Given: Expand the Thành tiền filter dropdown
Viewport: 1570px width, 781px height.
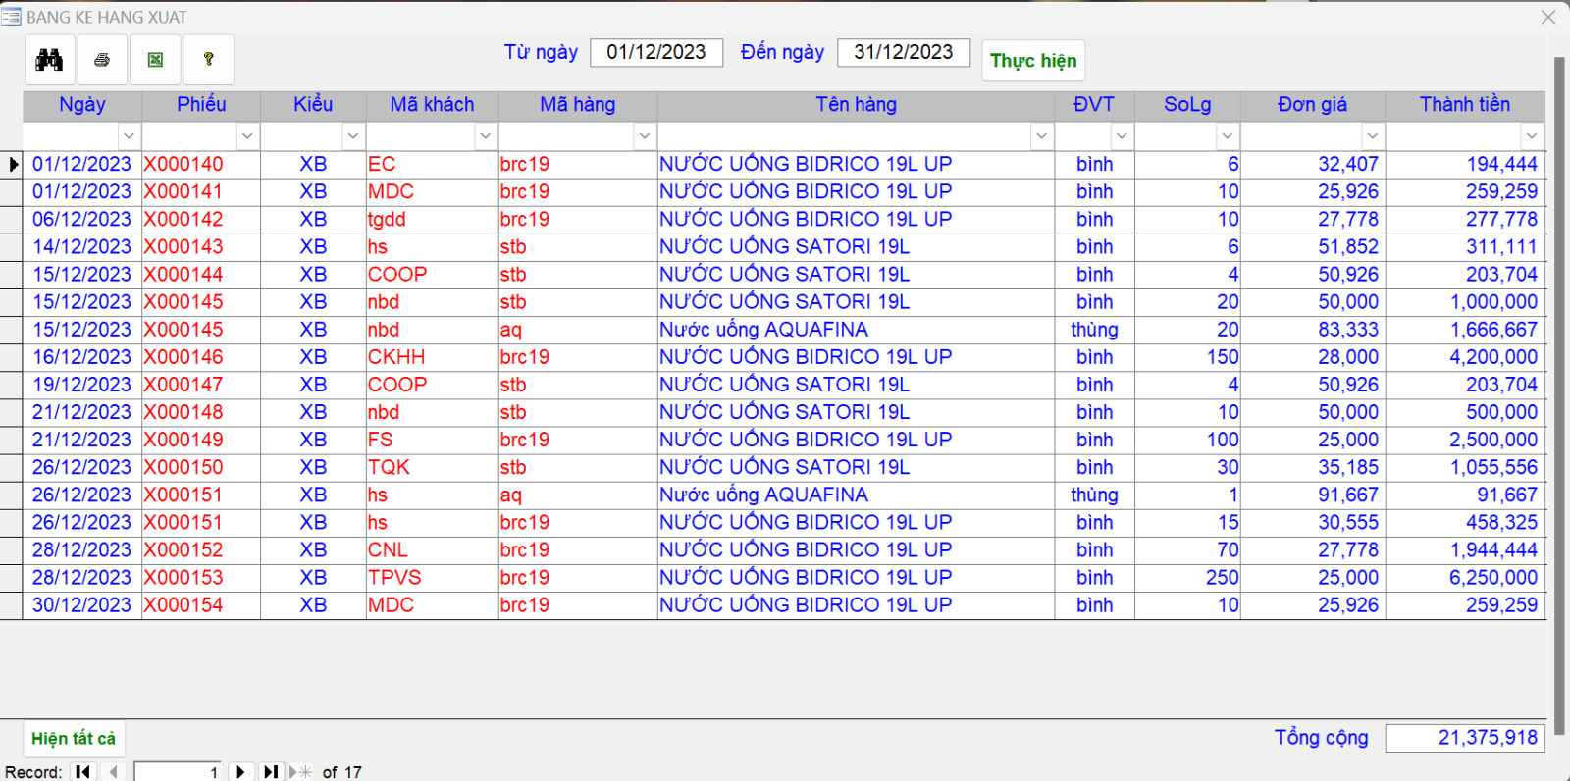Looking at the screenshot, I should click(1532, 136).
